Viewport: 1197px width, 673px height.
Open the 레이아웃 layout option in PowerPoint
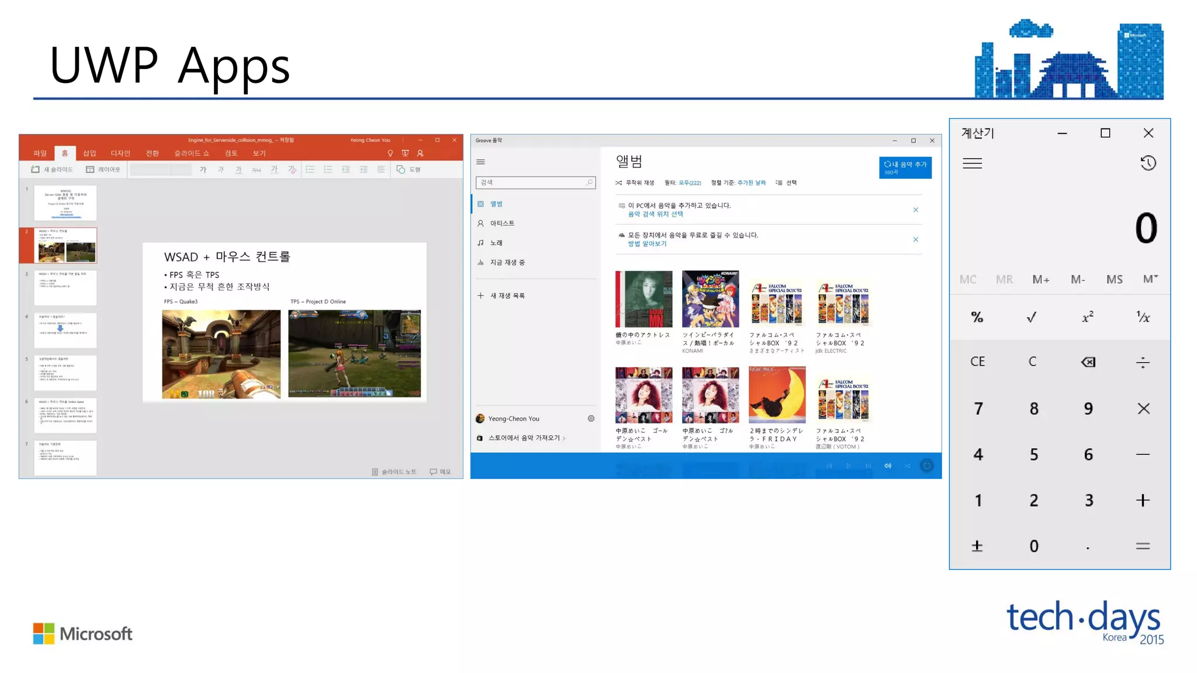tap(103, 169)
